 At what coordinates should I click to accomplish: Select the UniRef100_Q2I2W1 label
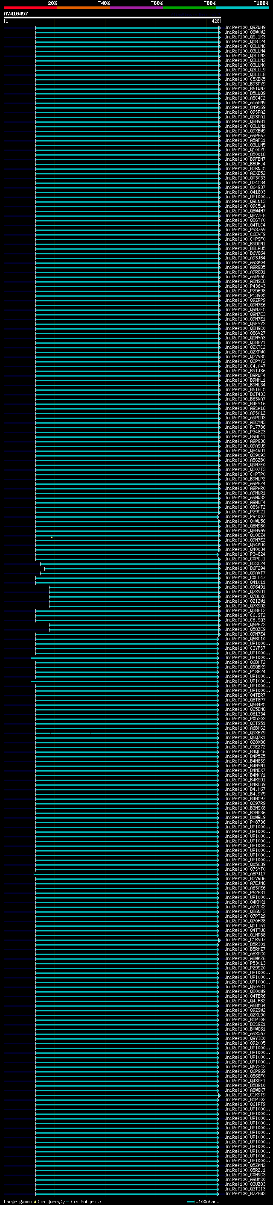(x=245, y=601)
